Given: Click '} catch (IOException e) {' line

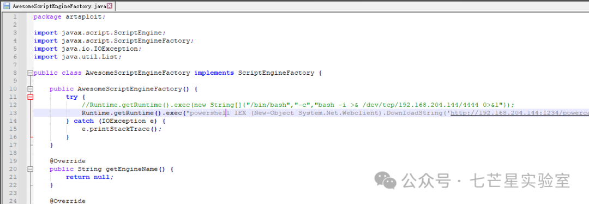Looking at the screenshot, I should click(115, 121).
